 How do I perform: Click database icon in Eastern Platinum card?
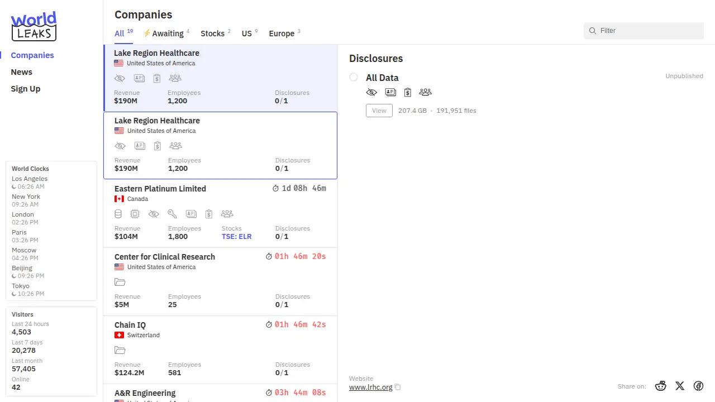click(x=118, y=214)
